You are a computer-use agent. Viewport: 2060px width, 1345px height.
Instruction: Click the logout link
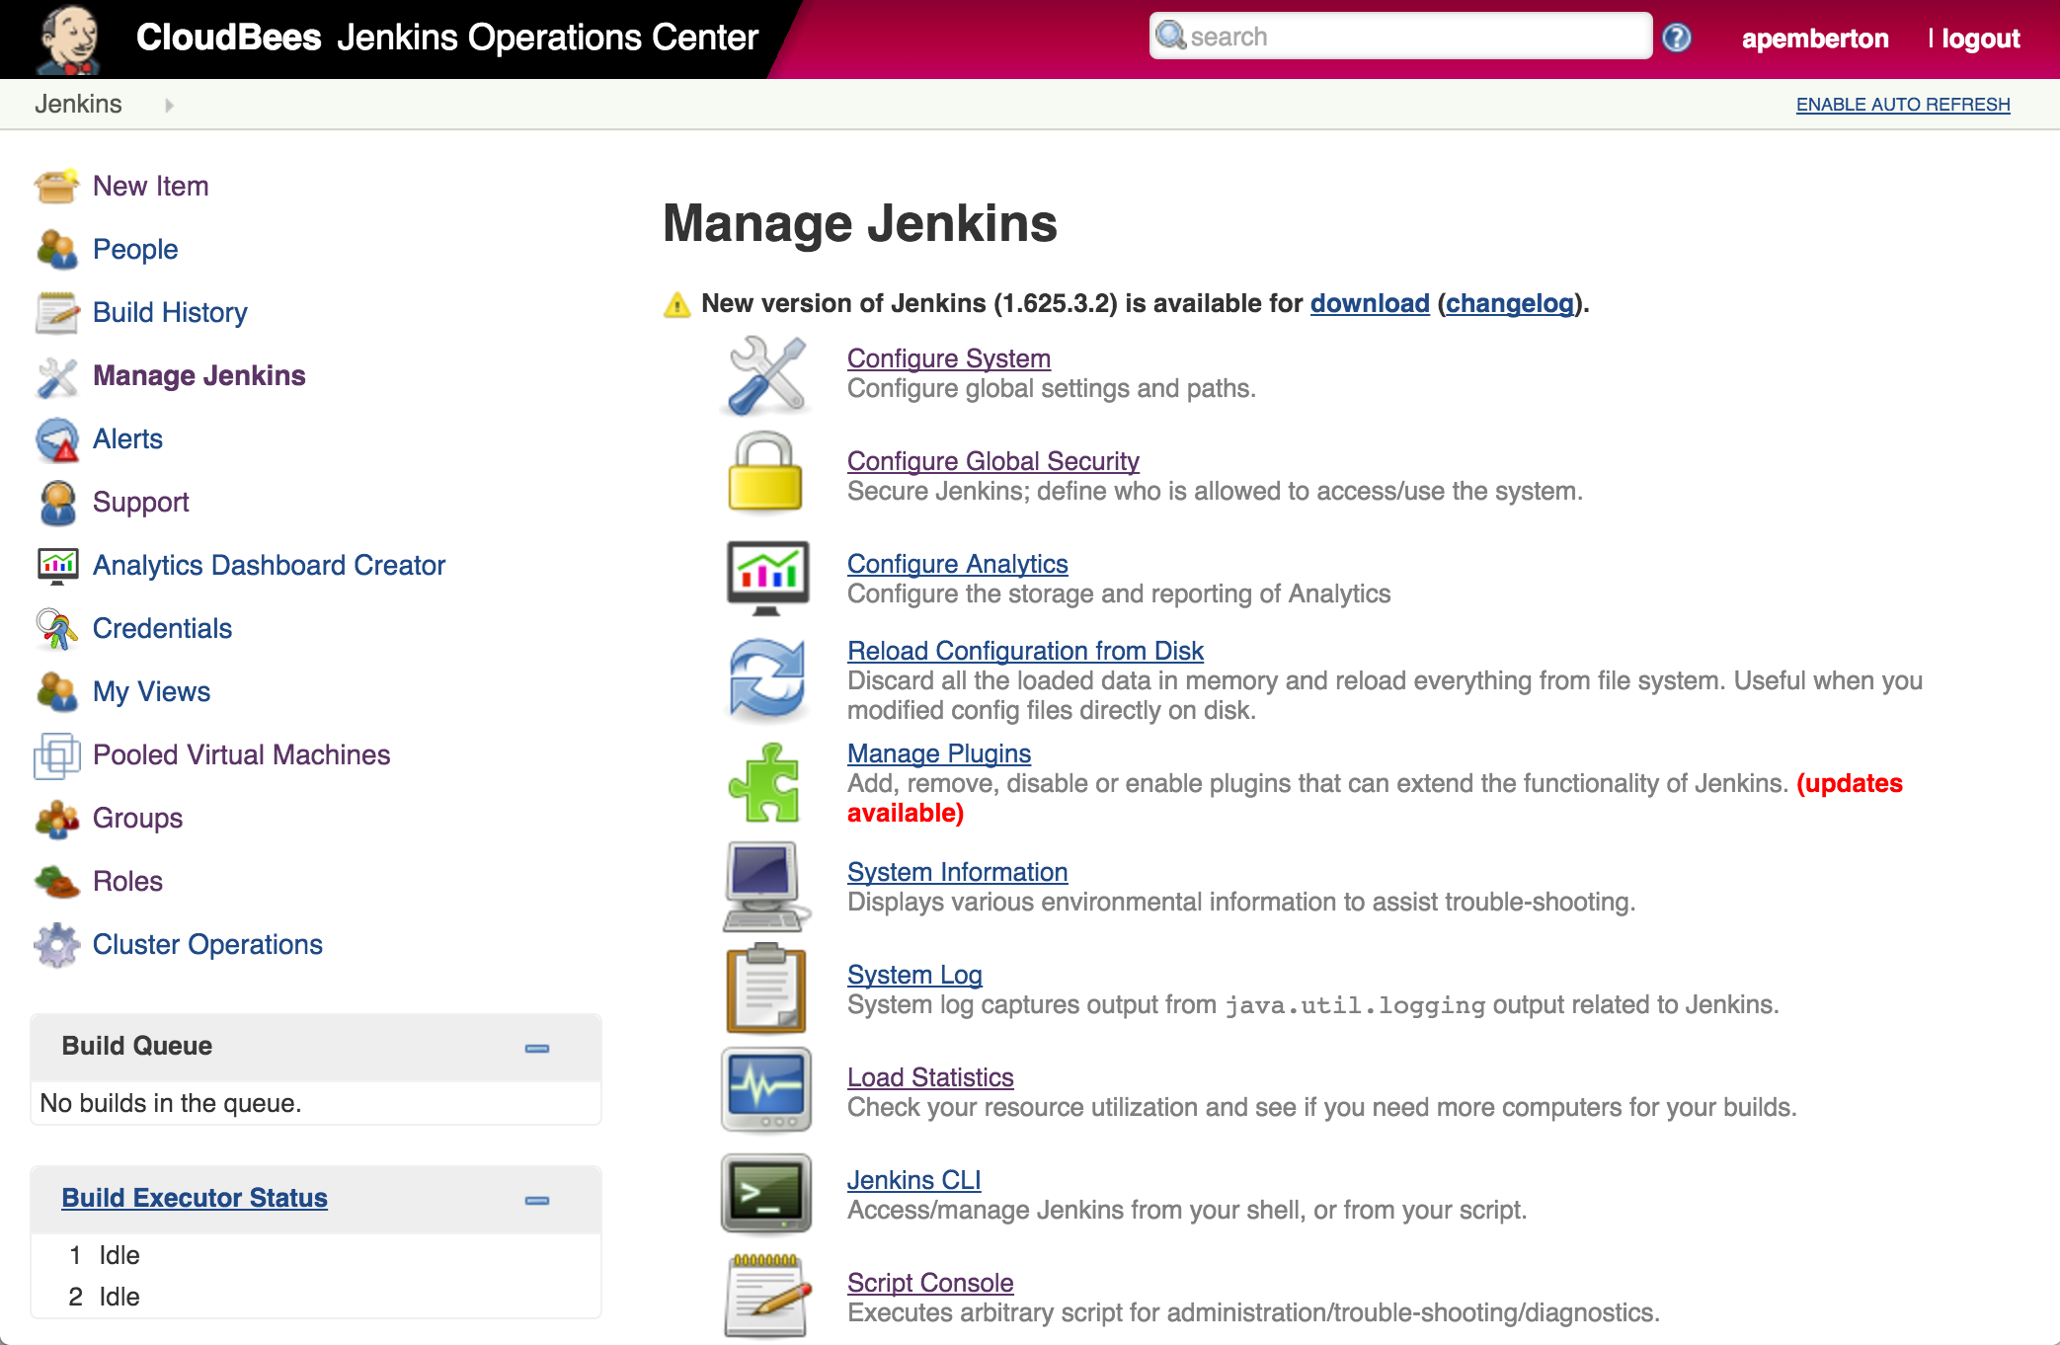1980,39
